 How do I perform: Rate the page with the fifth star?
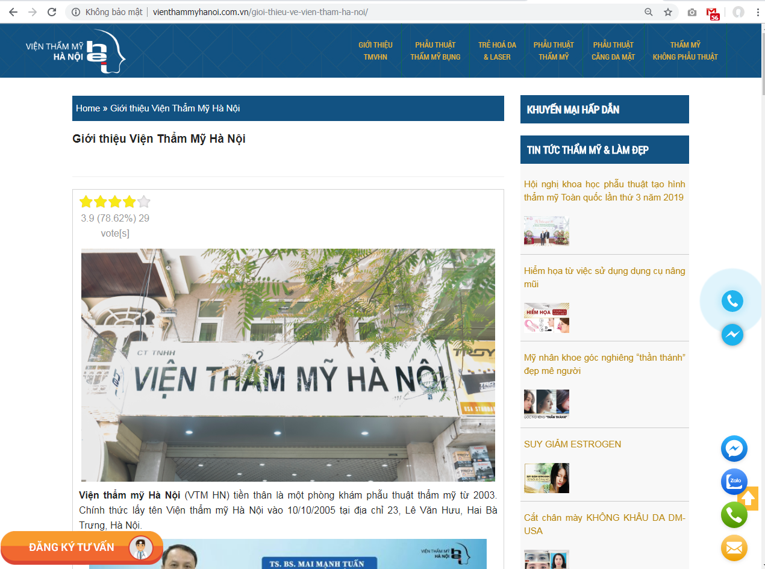(143, 202)
